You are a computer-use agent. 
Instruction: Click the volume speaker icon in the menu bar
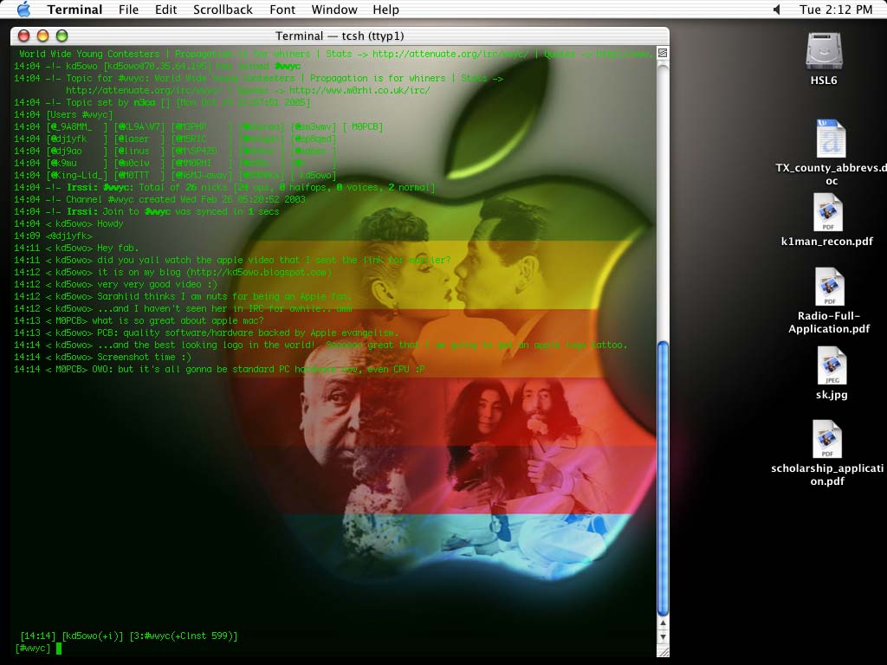[x=777, y=10]
